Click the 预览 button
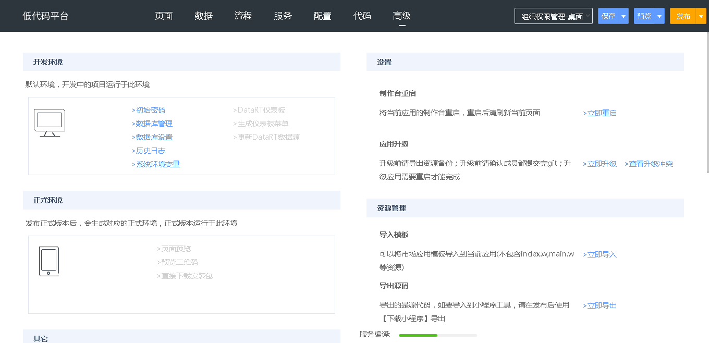Viewport: 709px width, 343px height. [644, 16]
